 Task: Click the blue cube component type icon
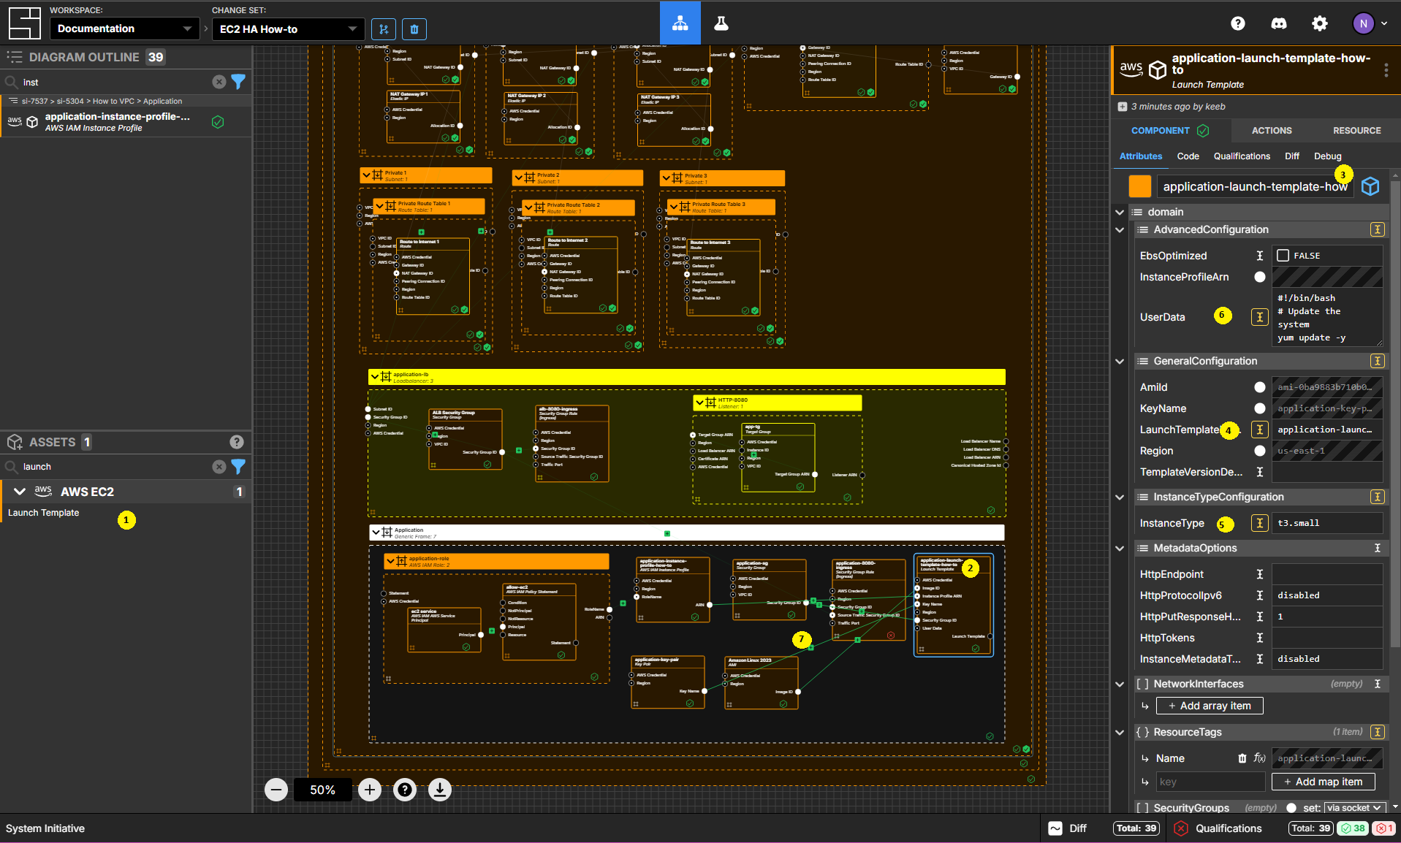coord(1370,186)
